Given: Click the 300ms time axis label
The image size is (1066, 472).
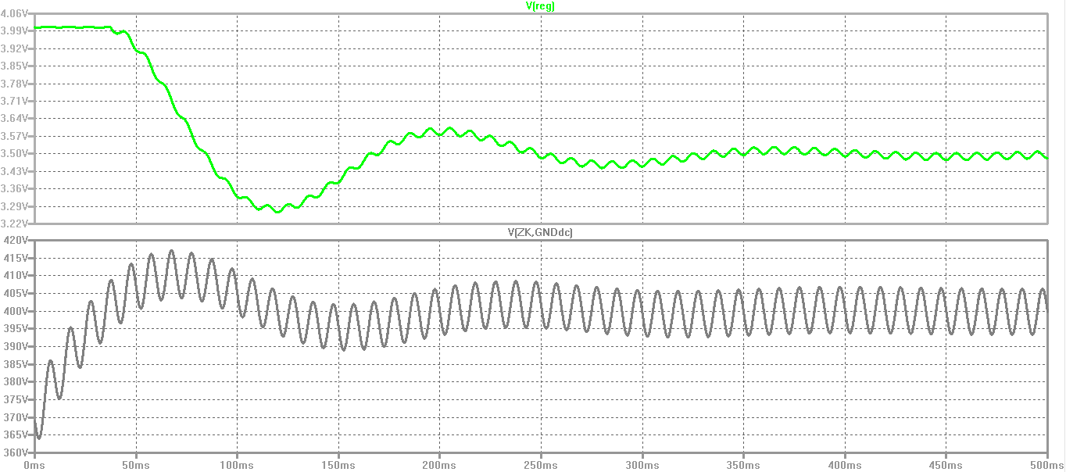Looking at the screenshot, I should coord(642,464).
